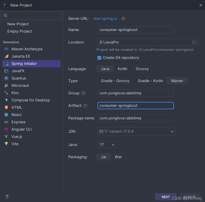Toggle Create Git repository checkbox
This screenshot has height=202, width=205.
pyautogui.click(x=99, y=58)
